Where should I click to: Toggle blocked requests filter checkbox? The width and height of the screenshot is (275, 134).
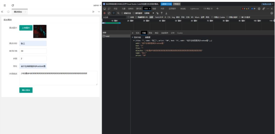[x=227, y=17]
